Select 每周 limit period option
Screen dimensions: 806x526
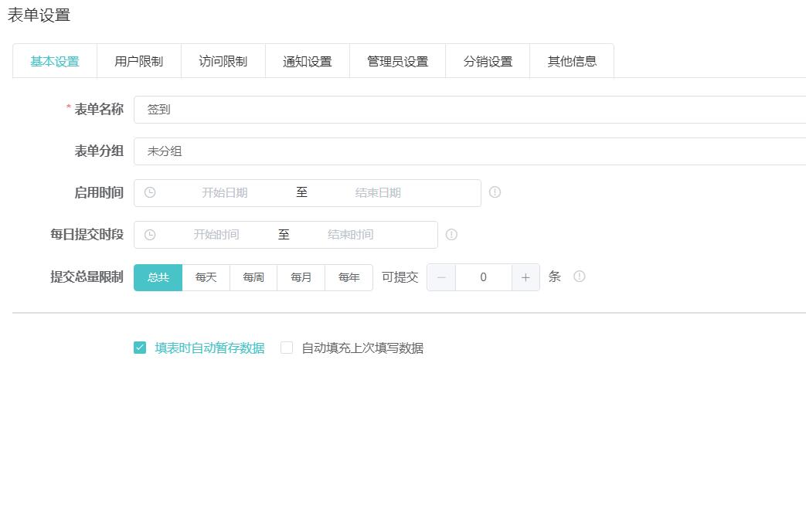coord(253,277)
